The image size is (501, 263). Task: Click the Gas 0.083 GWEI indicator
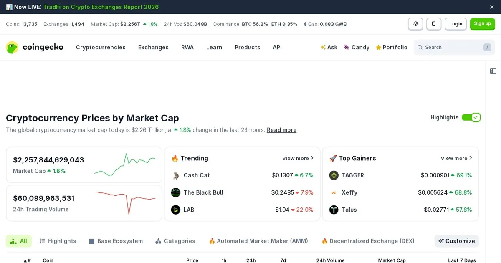(325, 24)
